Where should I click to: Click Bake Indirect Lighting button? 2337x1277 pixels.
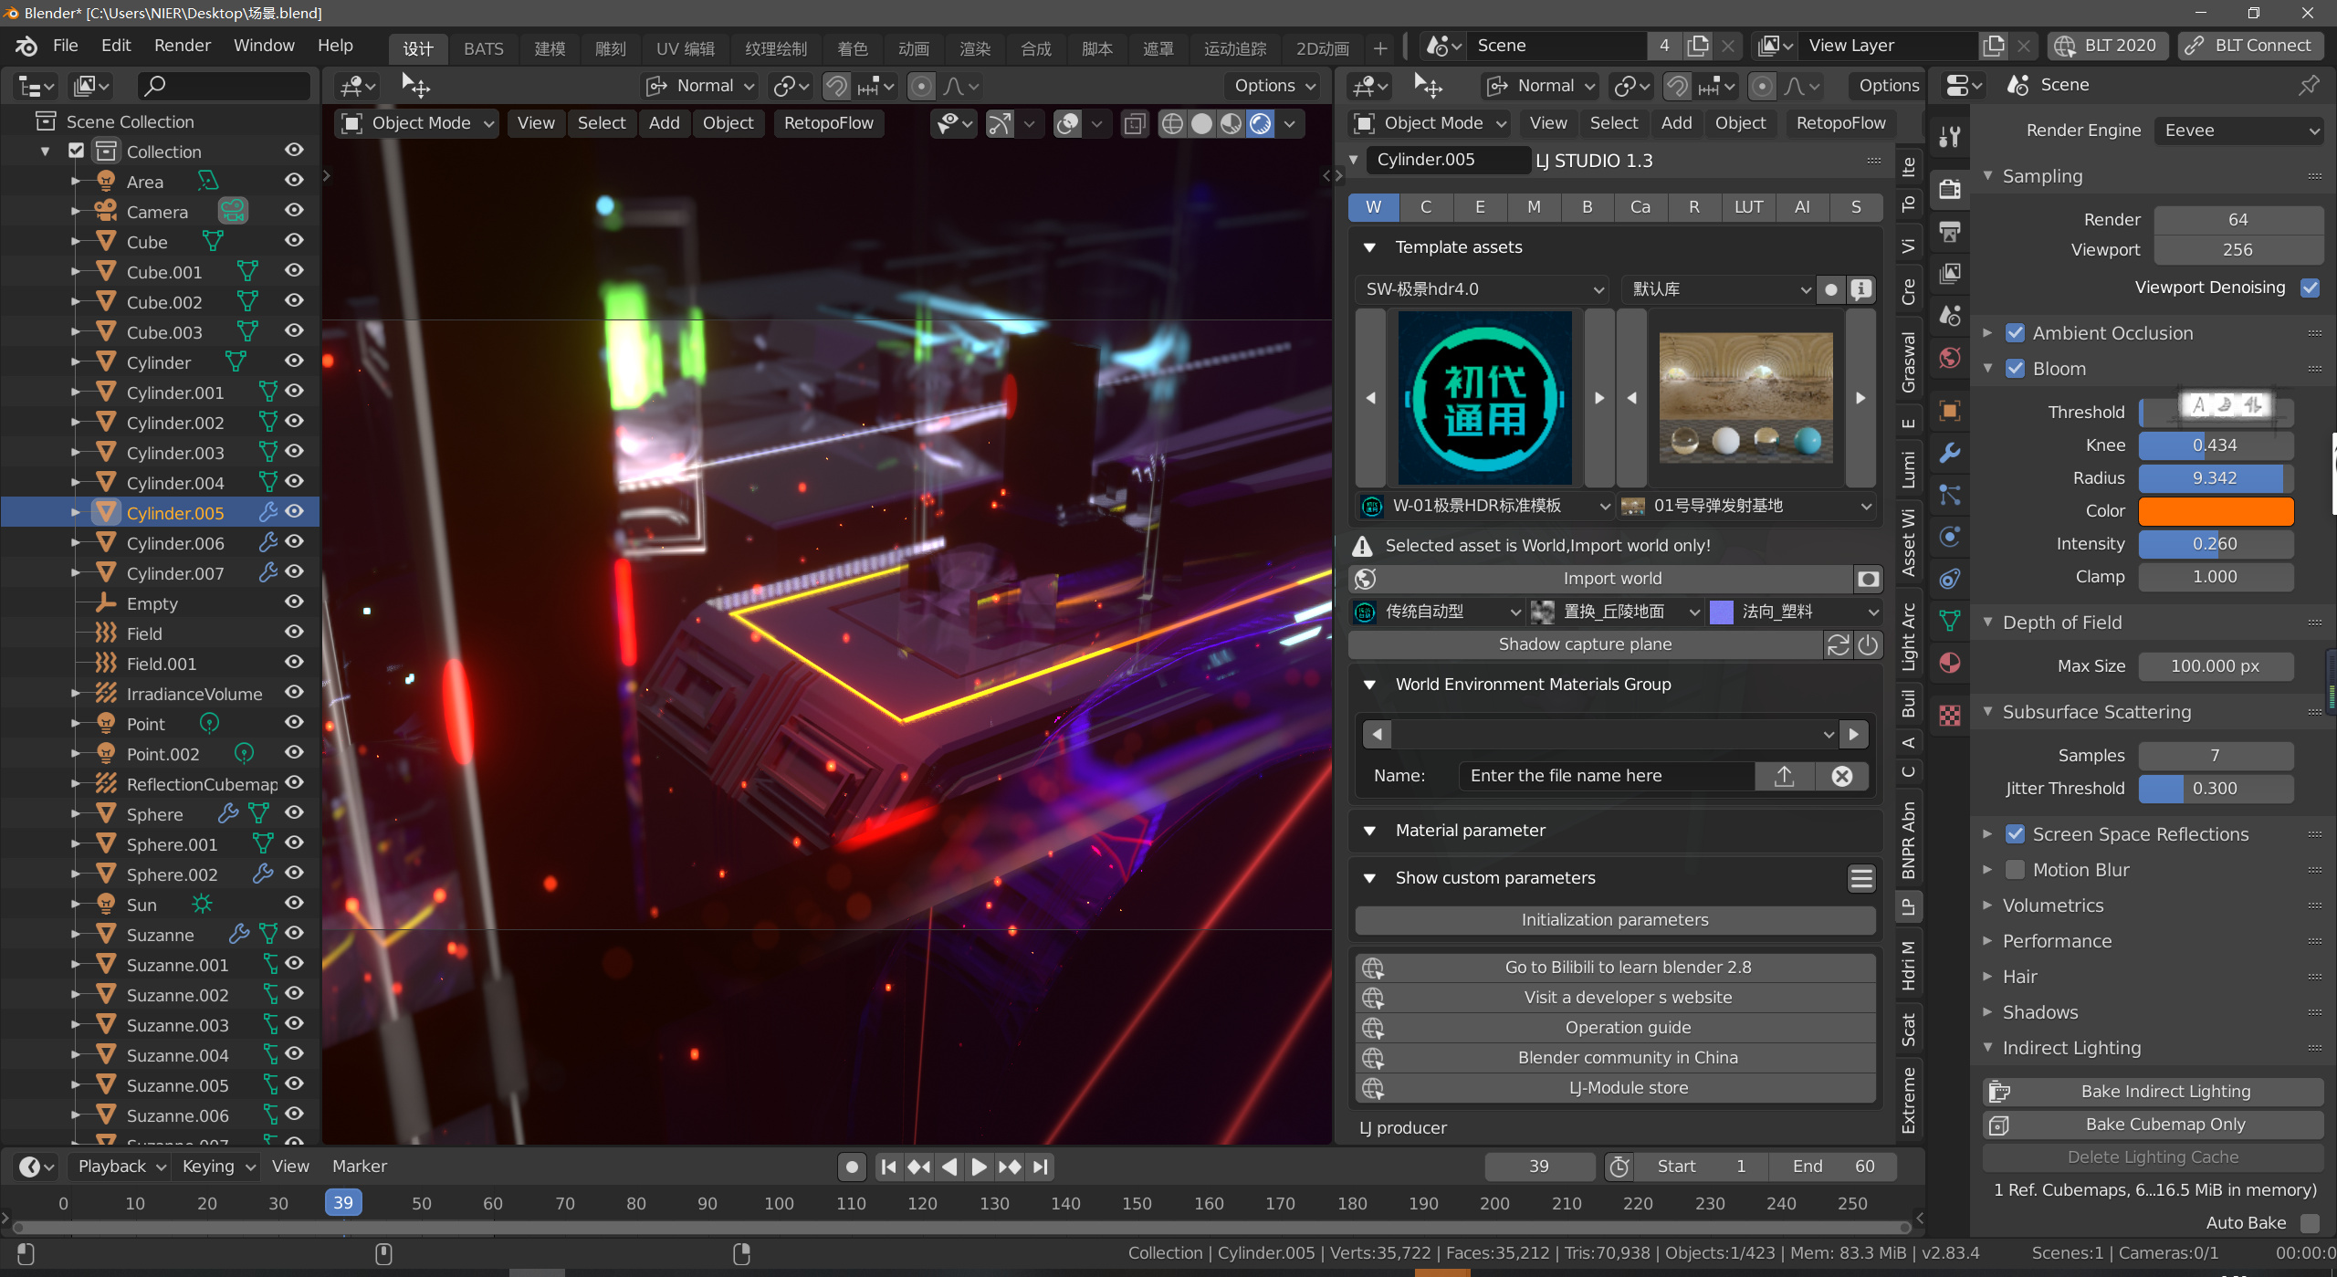click(2153, 1092)
